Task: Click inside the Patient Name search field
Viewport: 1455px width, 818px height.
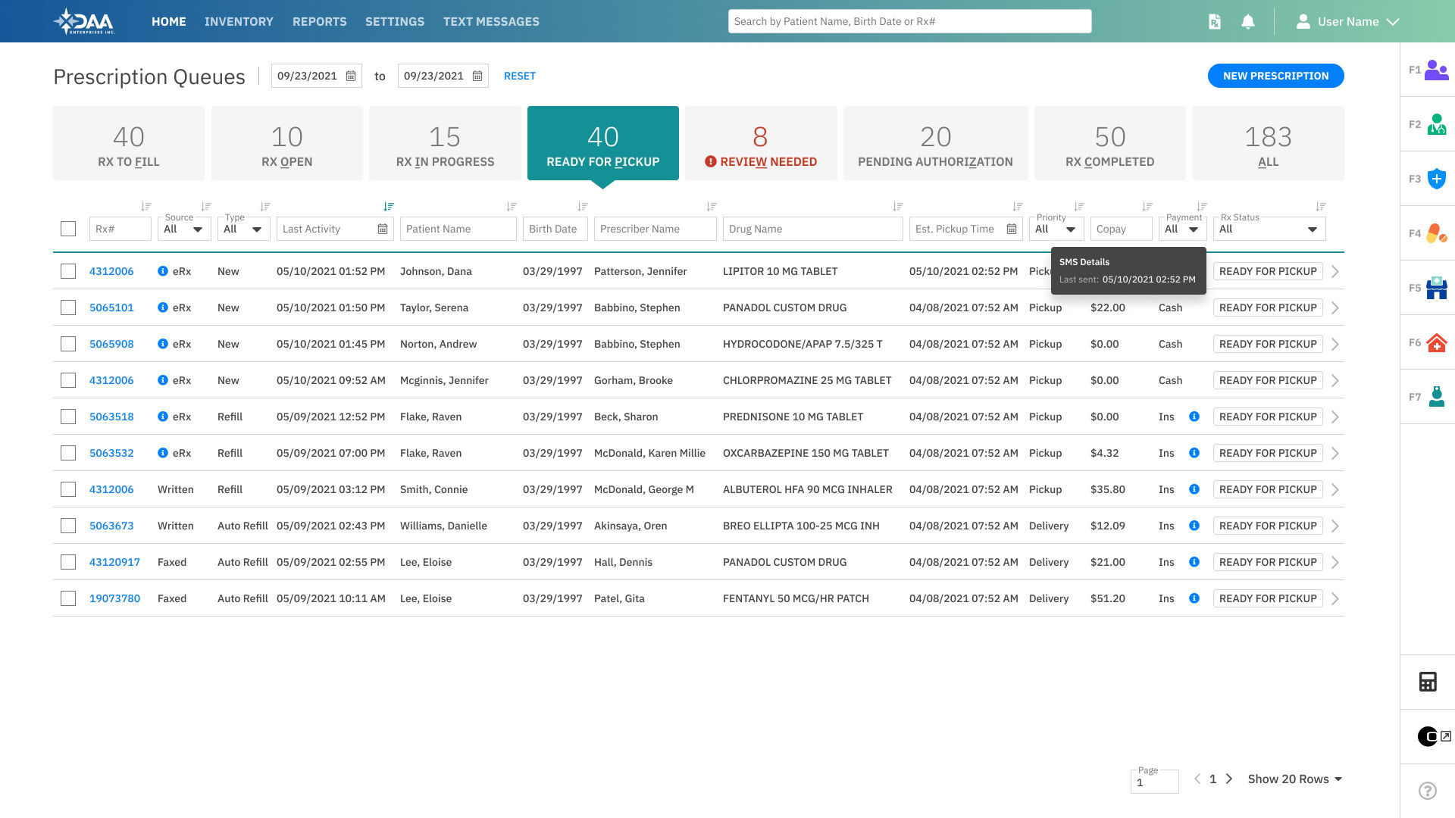Action: pyautogui.click(x=458, y=228)
